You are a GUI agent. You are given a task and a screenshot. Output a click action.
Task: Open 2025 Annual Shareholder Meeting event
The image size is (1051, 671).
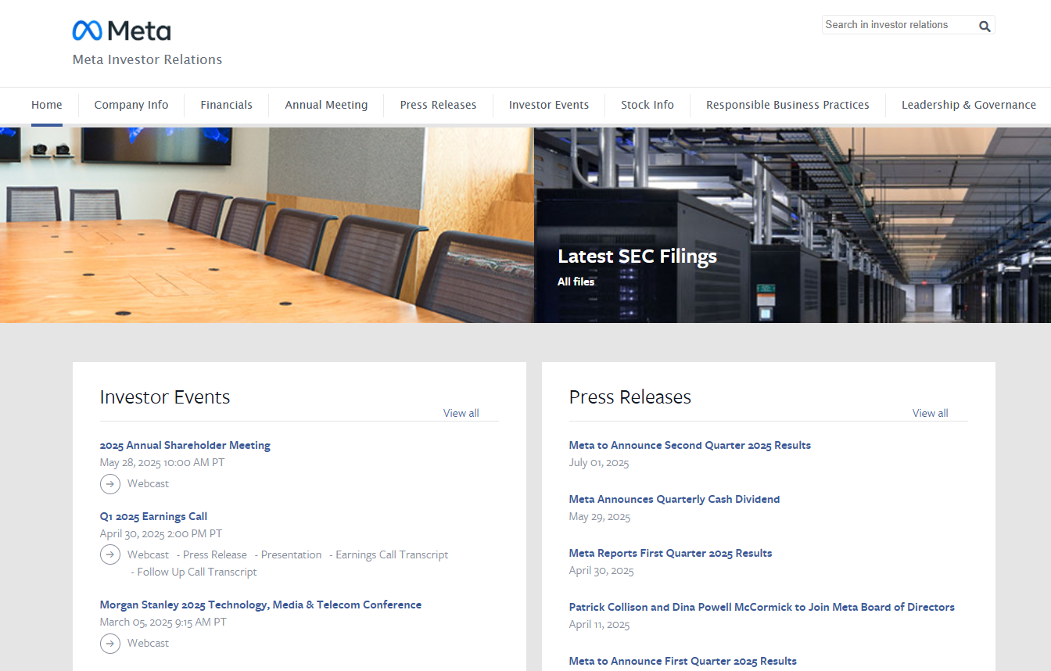(x=185, y=445)
